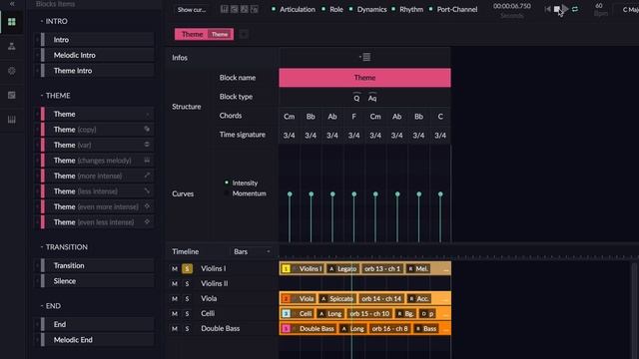The height and width of the screenshot is (359, 639).
Task: Adjust the intensity point under the first Cm chord
Action: coord(290,194)
